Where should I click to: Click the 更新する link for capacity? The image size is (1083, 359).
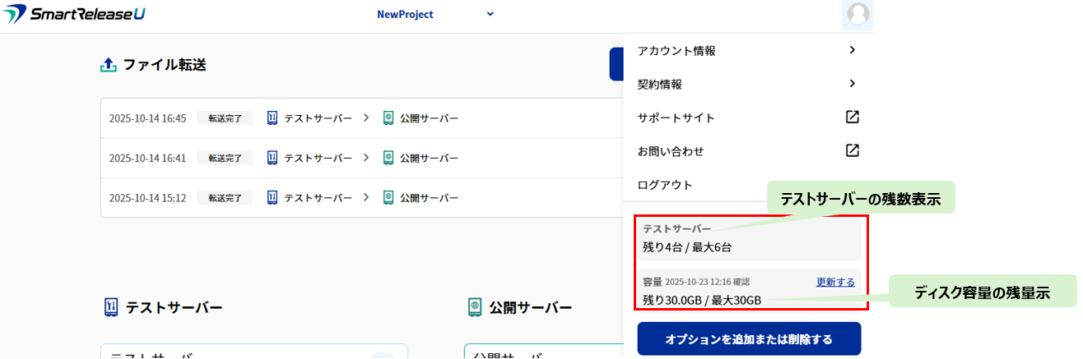point(835,283)
